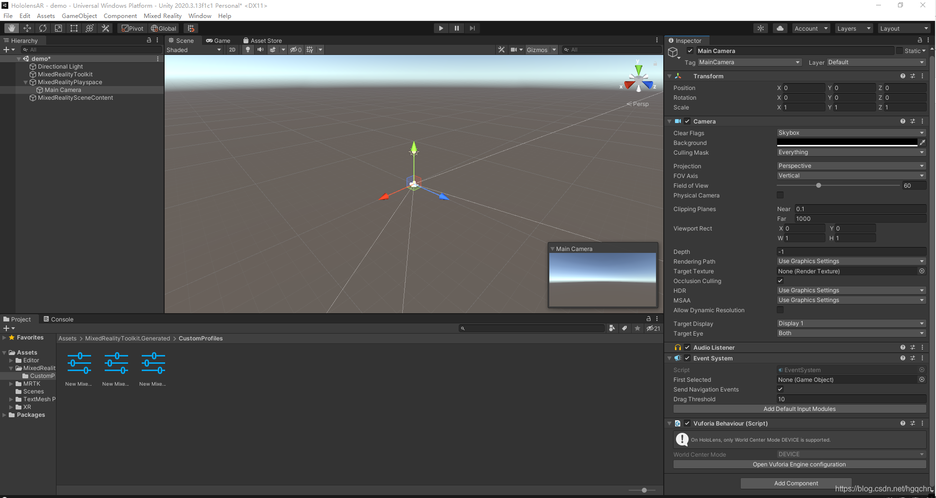Toggle scene audio in Scene view toolbar
936x498 pixels.
coord(261,49)
